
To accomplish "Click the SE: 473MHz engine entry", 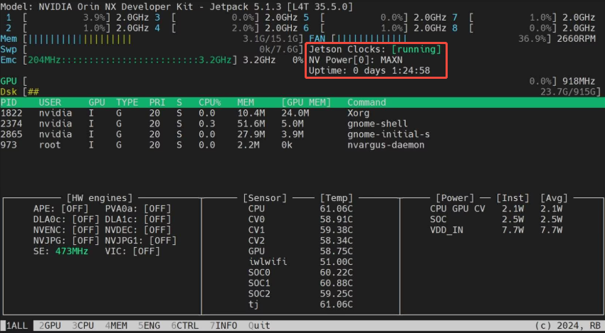I will point(61,252).
